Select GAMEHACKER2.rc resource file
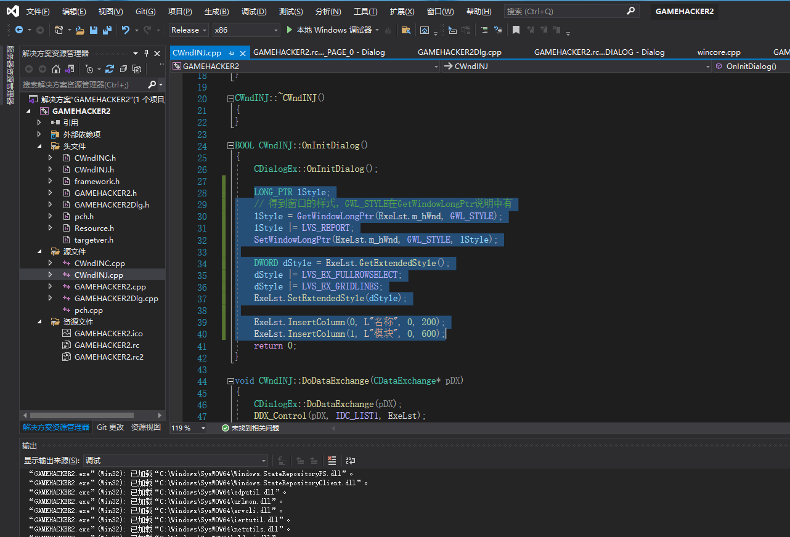The width and height of the screenshot is (790, 537). pyautogui.click(x=107, y=345)
